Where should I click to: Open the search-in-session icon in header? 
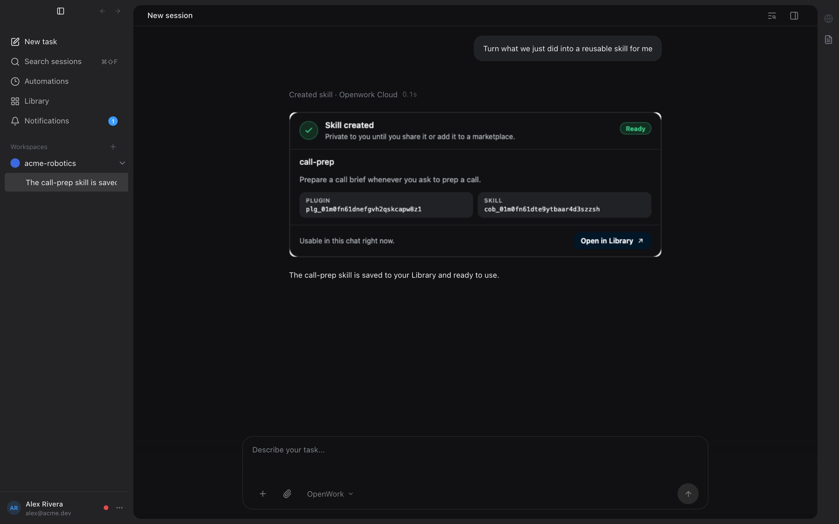click(772, 16)
